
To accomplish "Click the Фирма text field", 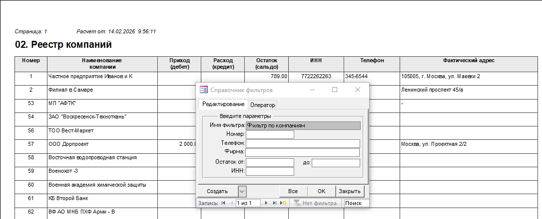I will [303, 152].
